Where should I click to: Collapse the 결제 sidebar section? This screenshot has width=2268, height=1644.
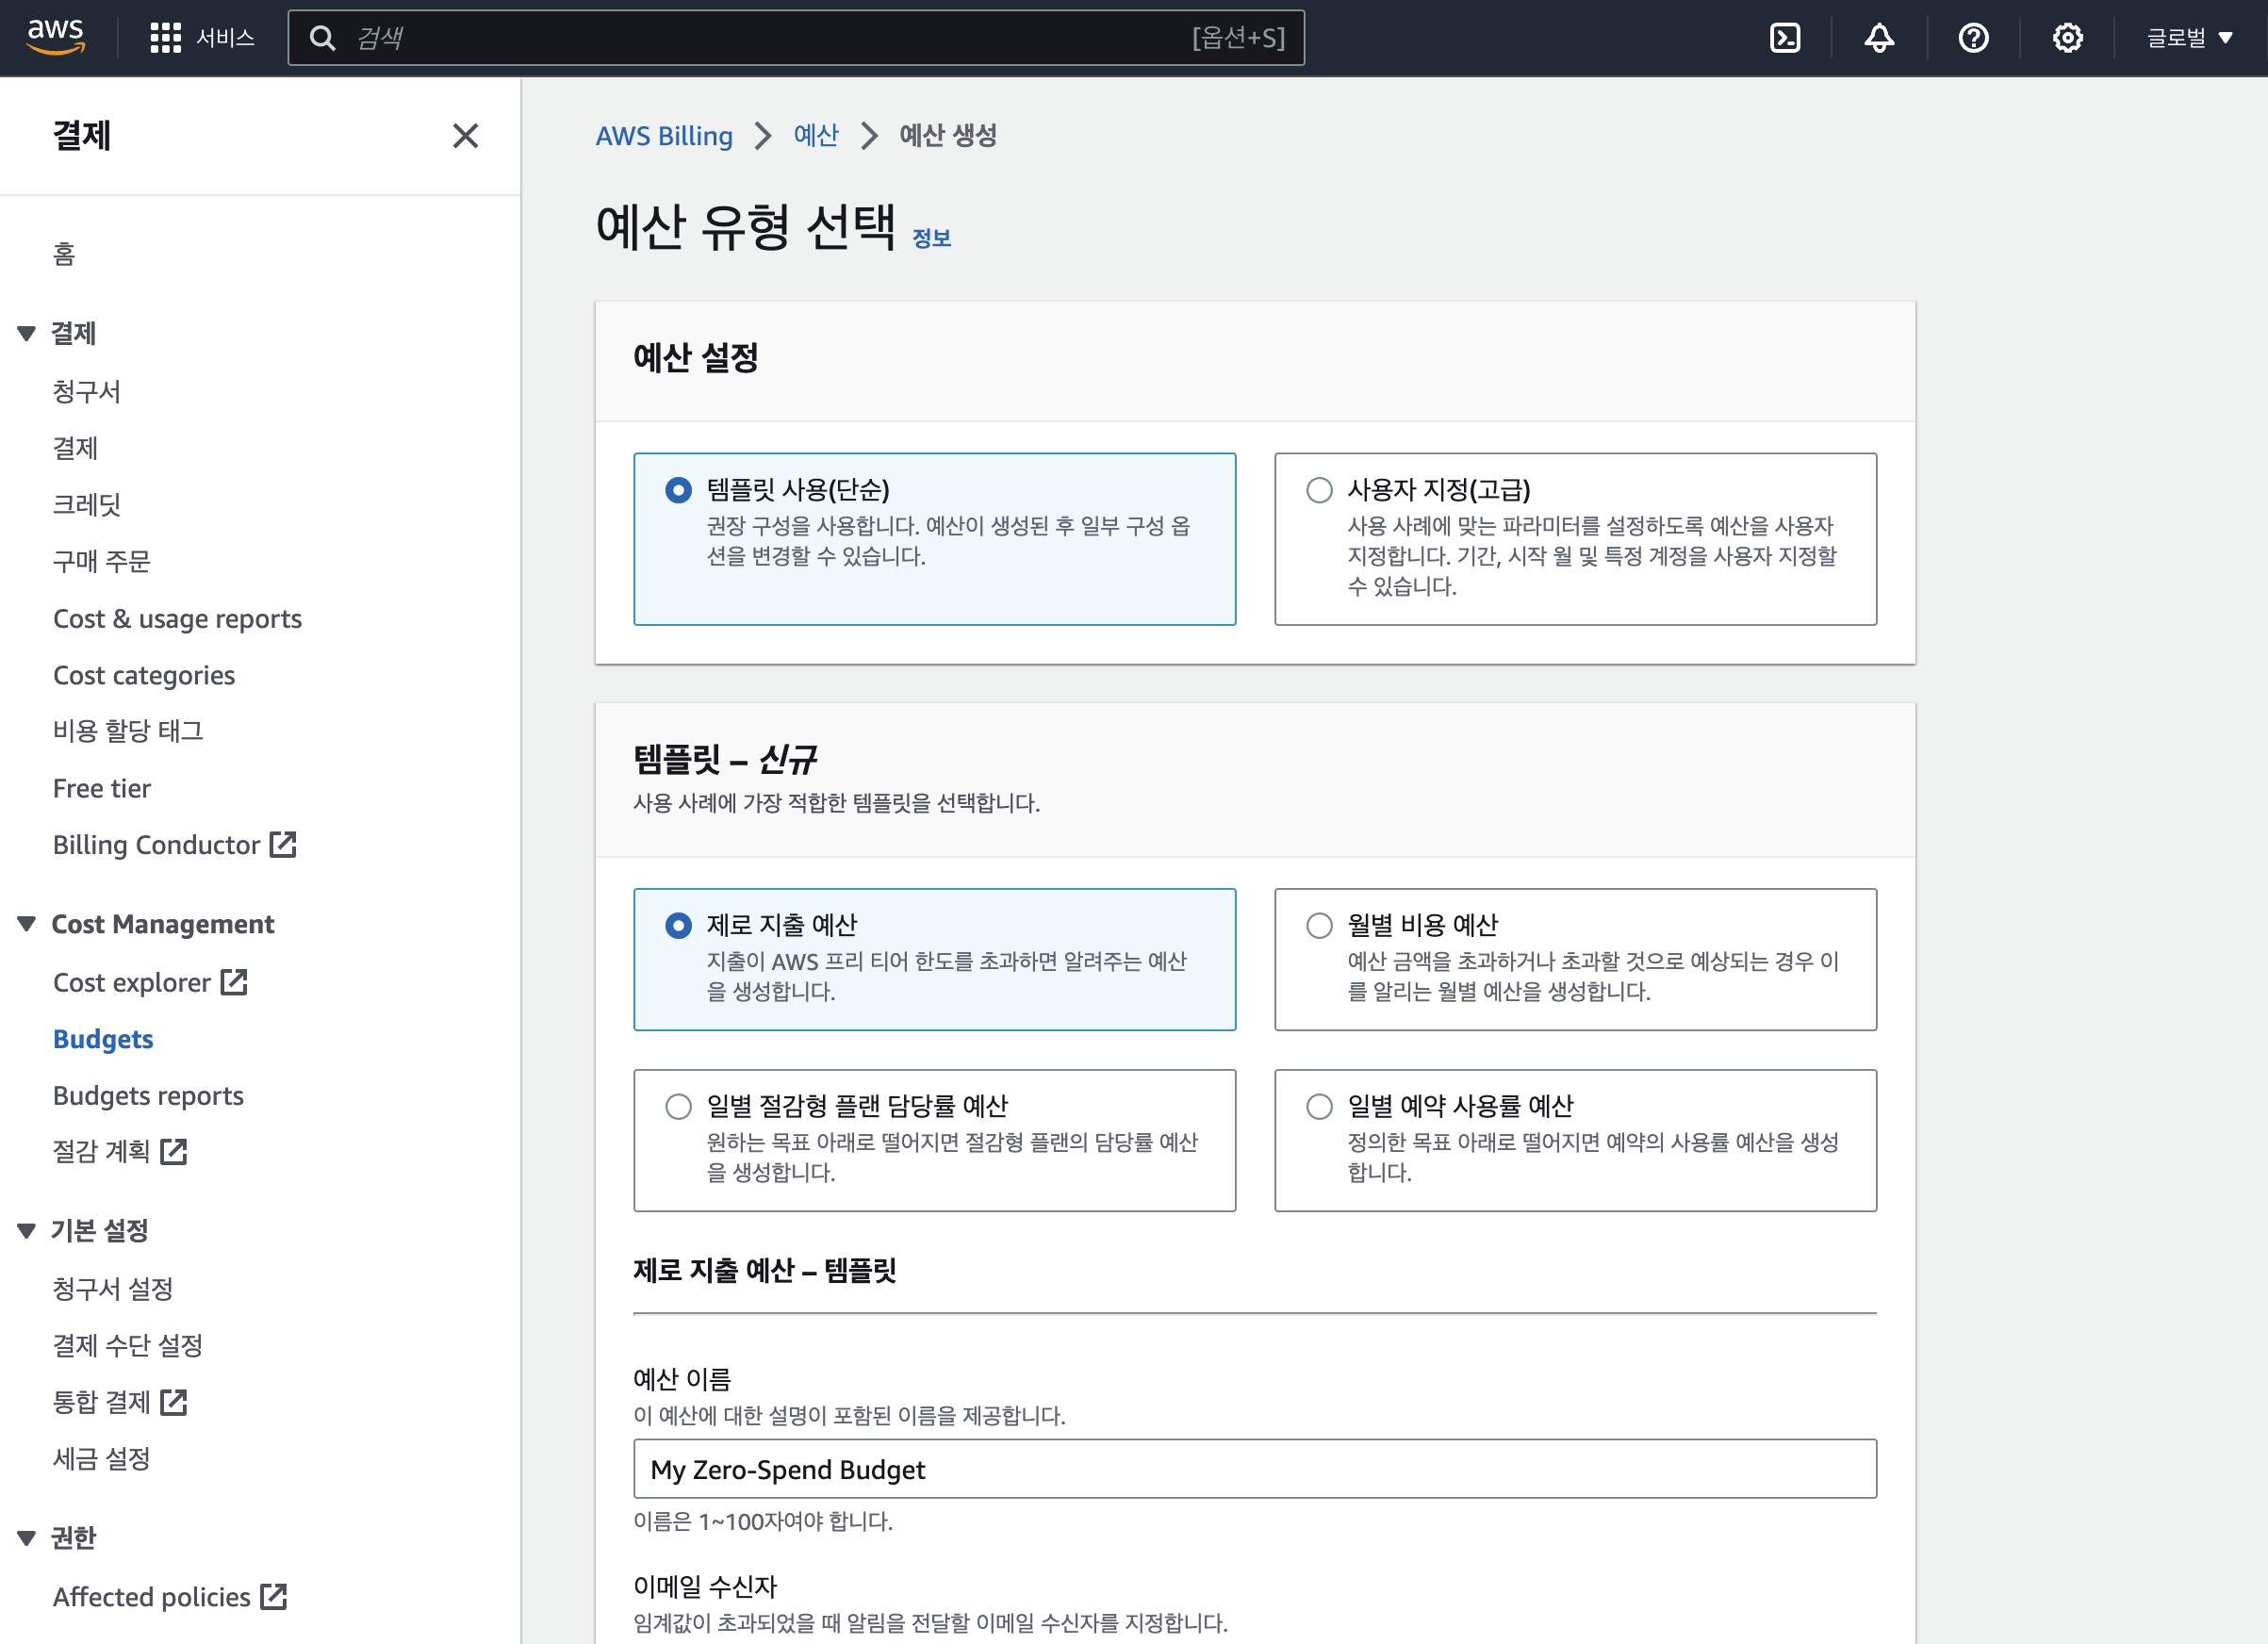27,333
